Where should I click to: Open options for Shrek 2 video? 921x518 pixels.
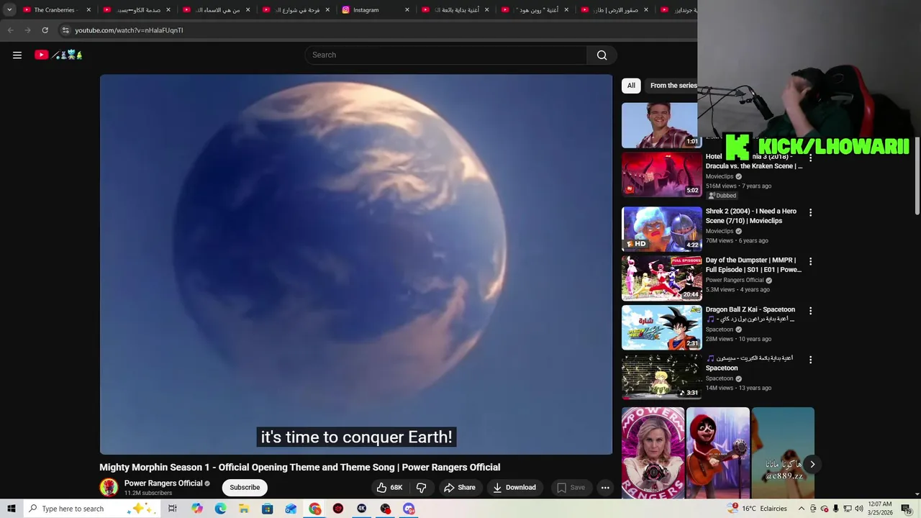810,212
